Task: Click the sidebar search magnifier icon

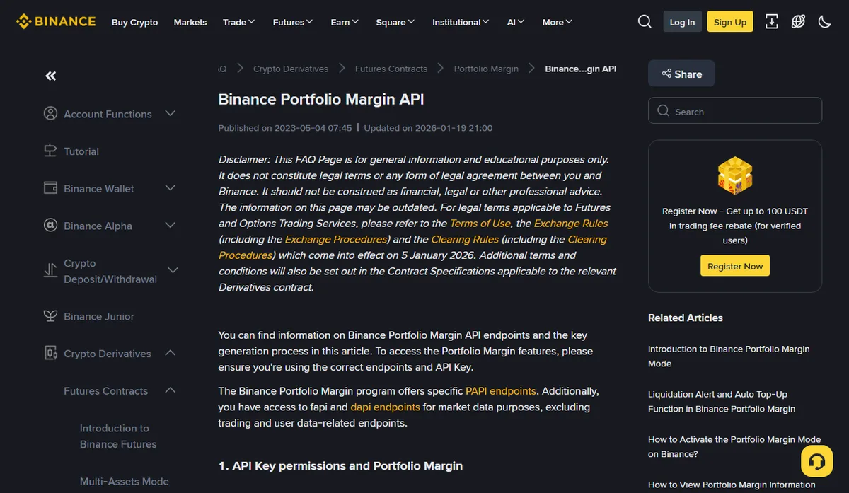Action: click(663, 111)
